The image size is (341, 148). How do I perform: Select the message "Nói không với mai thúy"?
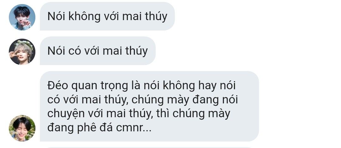point(107,16)
